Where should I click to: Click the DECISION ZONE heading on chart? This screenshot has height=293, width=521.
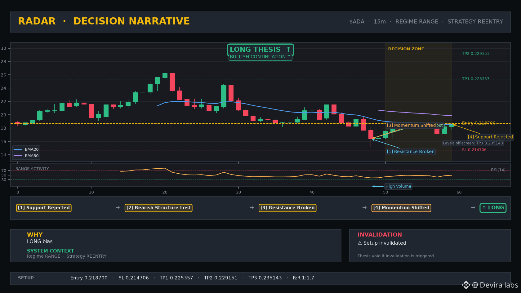click(x=406, y=49)
